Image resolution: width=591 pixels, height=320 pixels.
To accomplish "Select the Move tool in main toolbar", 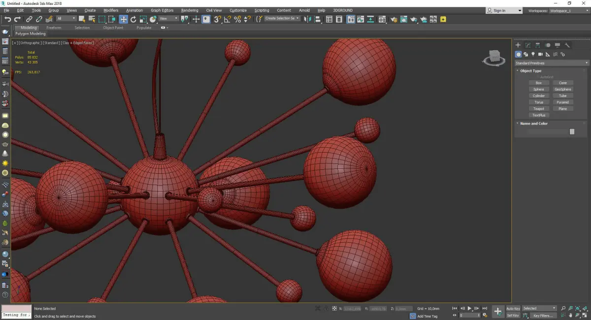I will [123, 19].
